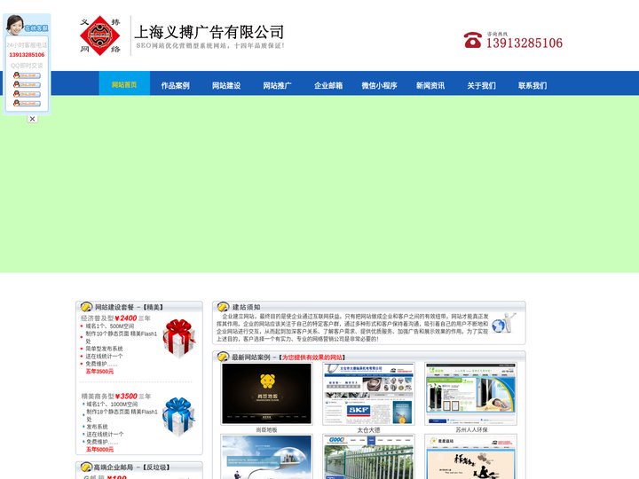Open the 尚臣地板 case thumbnail
639x479 pixels.
coord(266,394)
